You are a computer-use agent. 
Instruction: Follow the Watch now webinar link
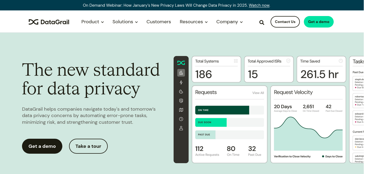(259, 5)
